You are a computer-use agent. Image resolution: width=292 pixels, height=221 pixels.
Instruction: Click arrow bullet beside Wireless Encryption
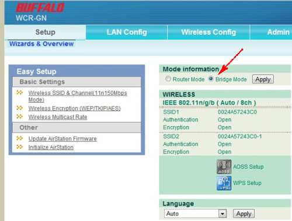(x=19, y=108)
